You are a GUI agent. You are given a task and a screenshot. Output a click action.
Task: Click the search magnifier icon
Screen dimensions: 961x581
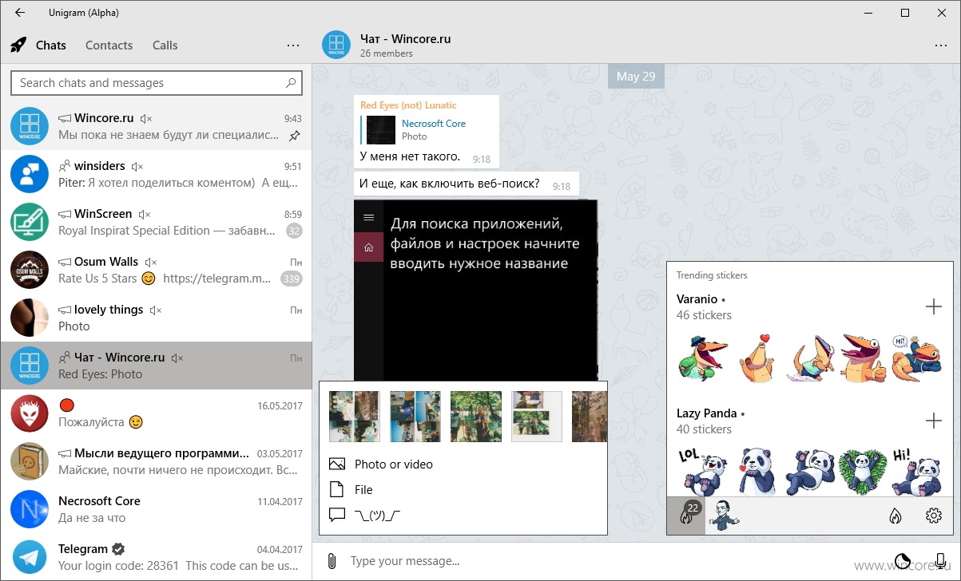tap(292, 82)
